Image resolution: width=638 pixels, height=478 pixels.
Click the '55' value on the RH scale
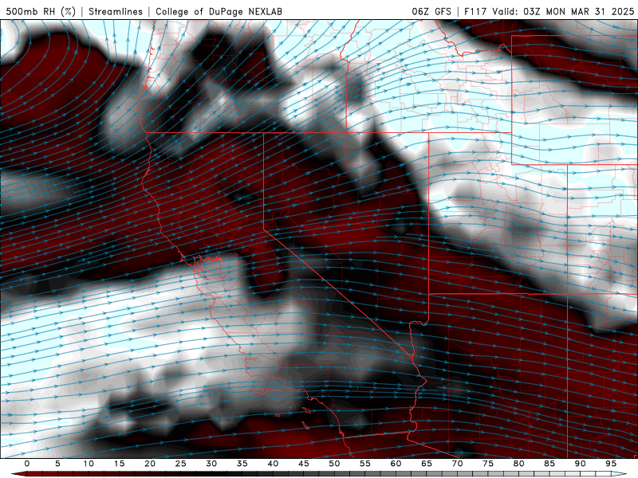click(x=365, y=464)
